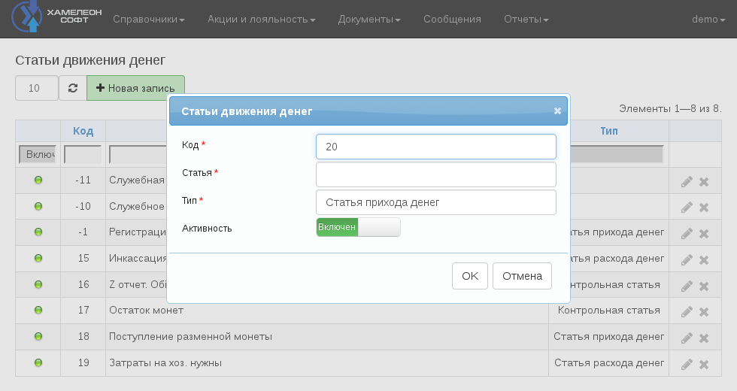Click the Новая запись button

pos(135,88)
